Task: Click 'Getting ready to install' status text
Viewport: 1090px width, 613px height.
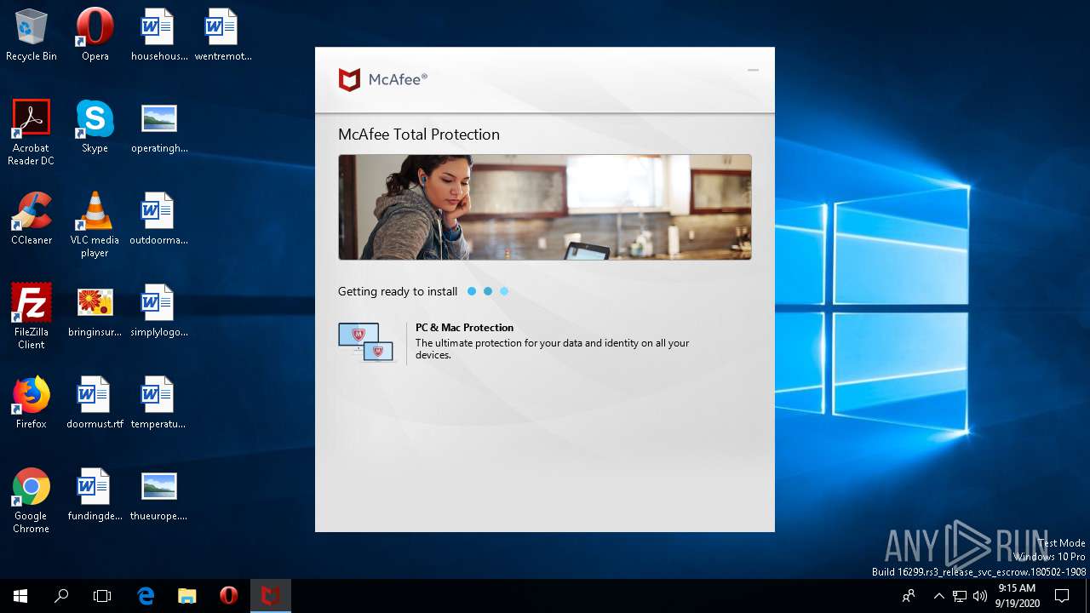Action: [398, 291]
